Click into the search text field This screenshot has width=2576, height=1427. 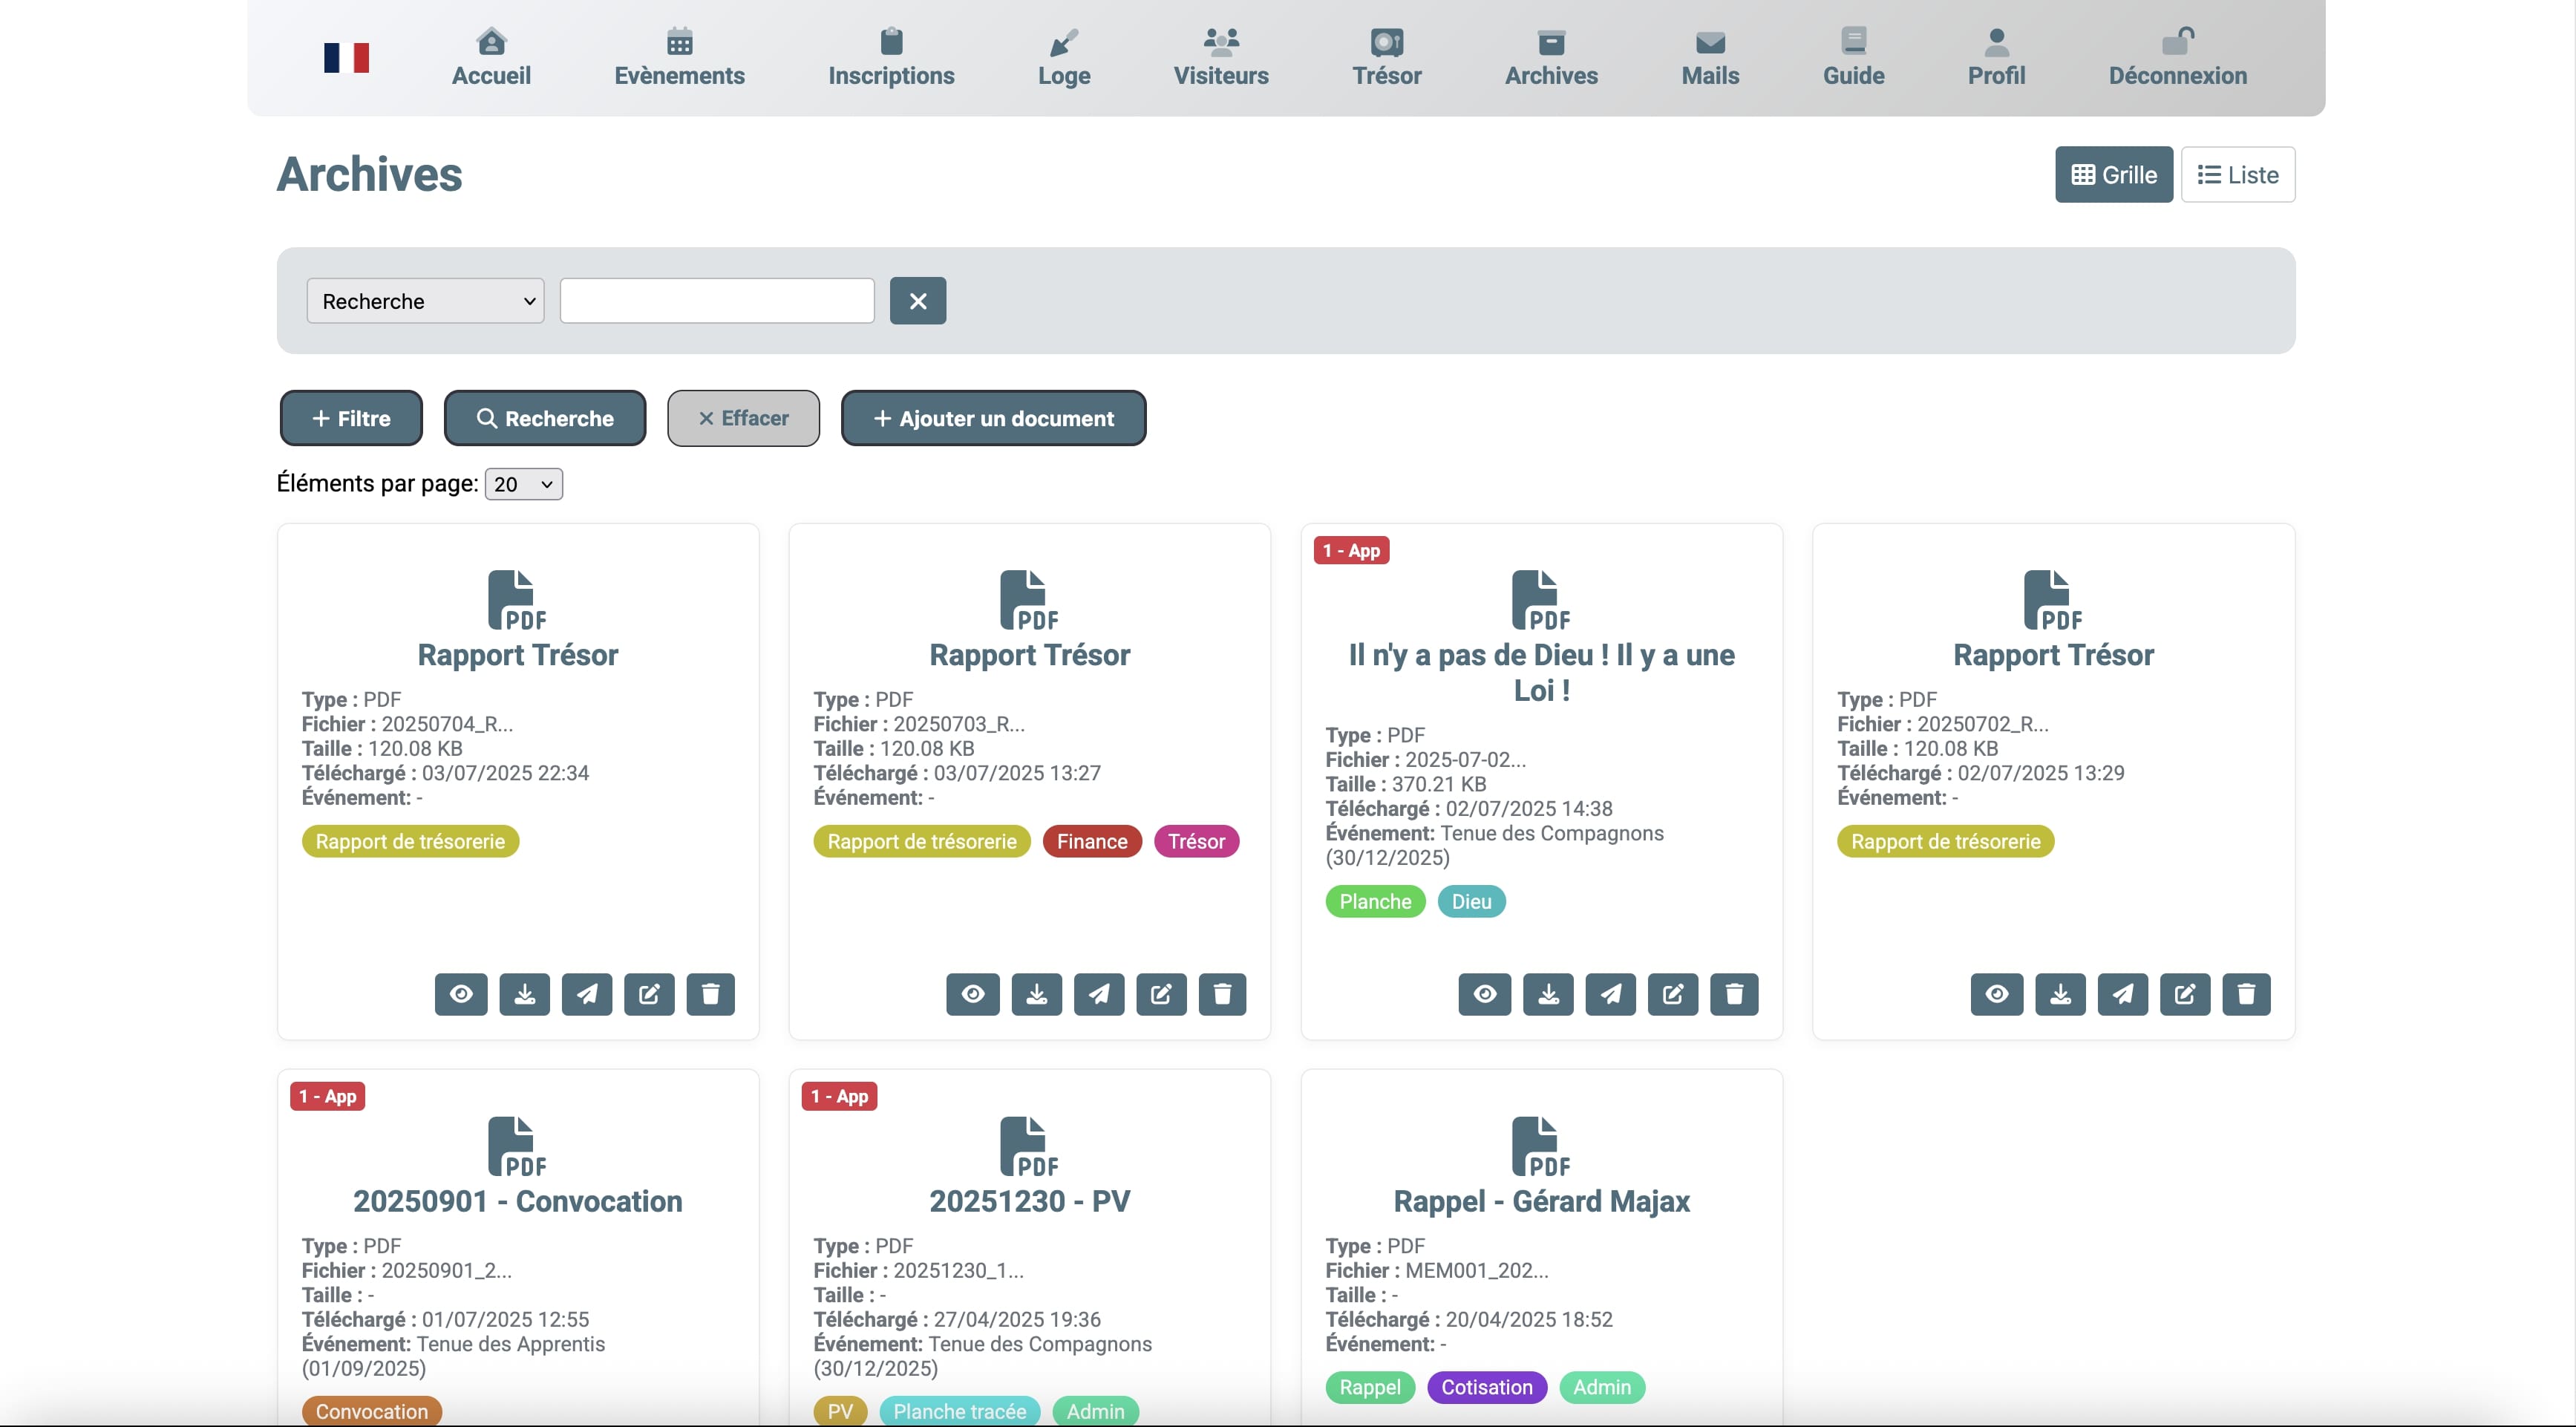[716, 301]
